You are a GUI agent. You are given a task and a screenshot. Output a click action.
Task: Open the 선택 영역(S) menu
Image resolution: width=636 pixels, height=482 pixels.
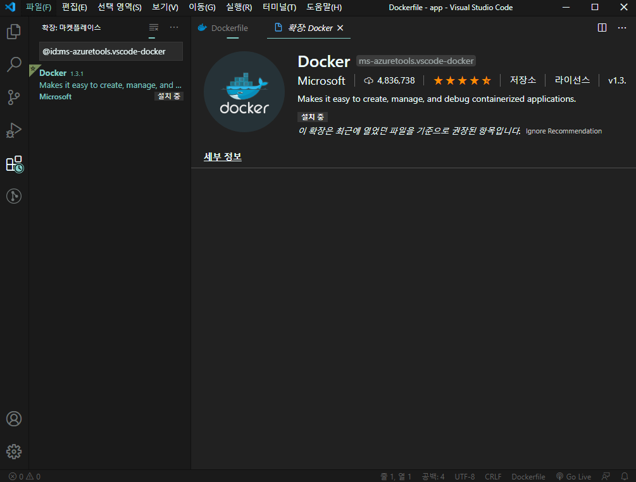coord(120,8)
